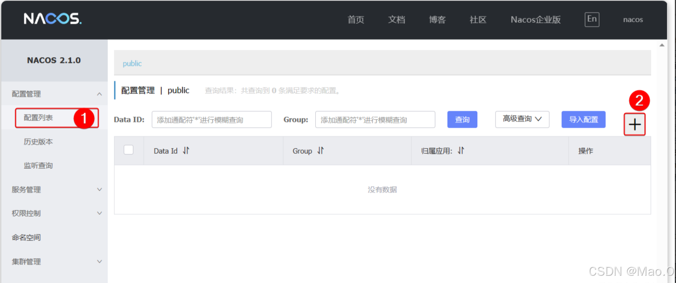The image size is (676, 283).
Task: Click the nacos user name in header
Action: [633, 20]
